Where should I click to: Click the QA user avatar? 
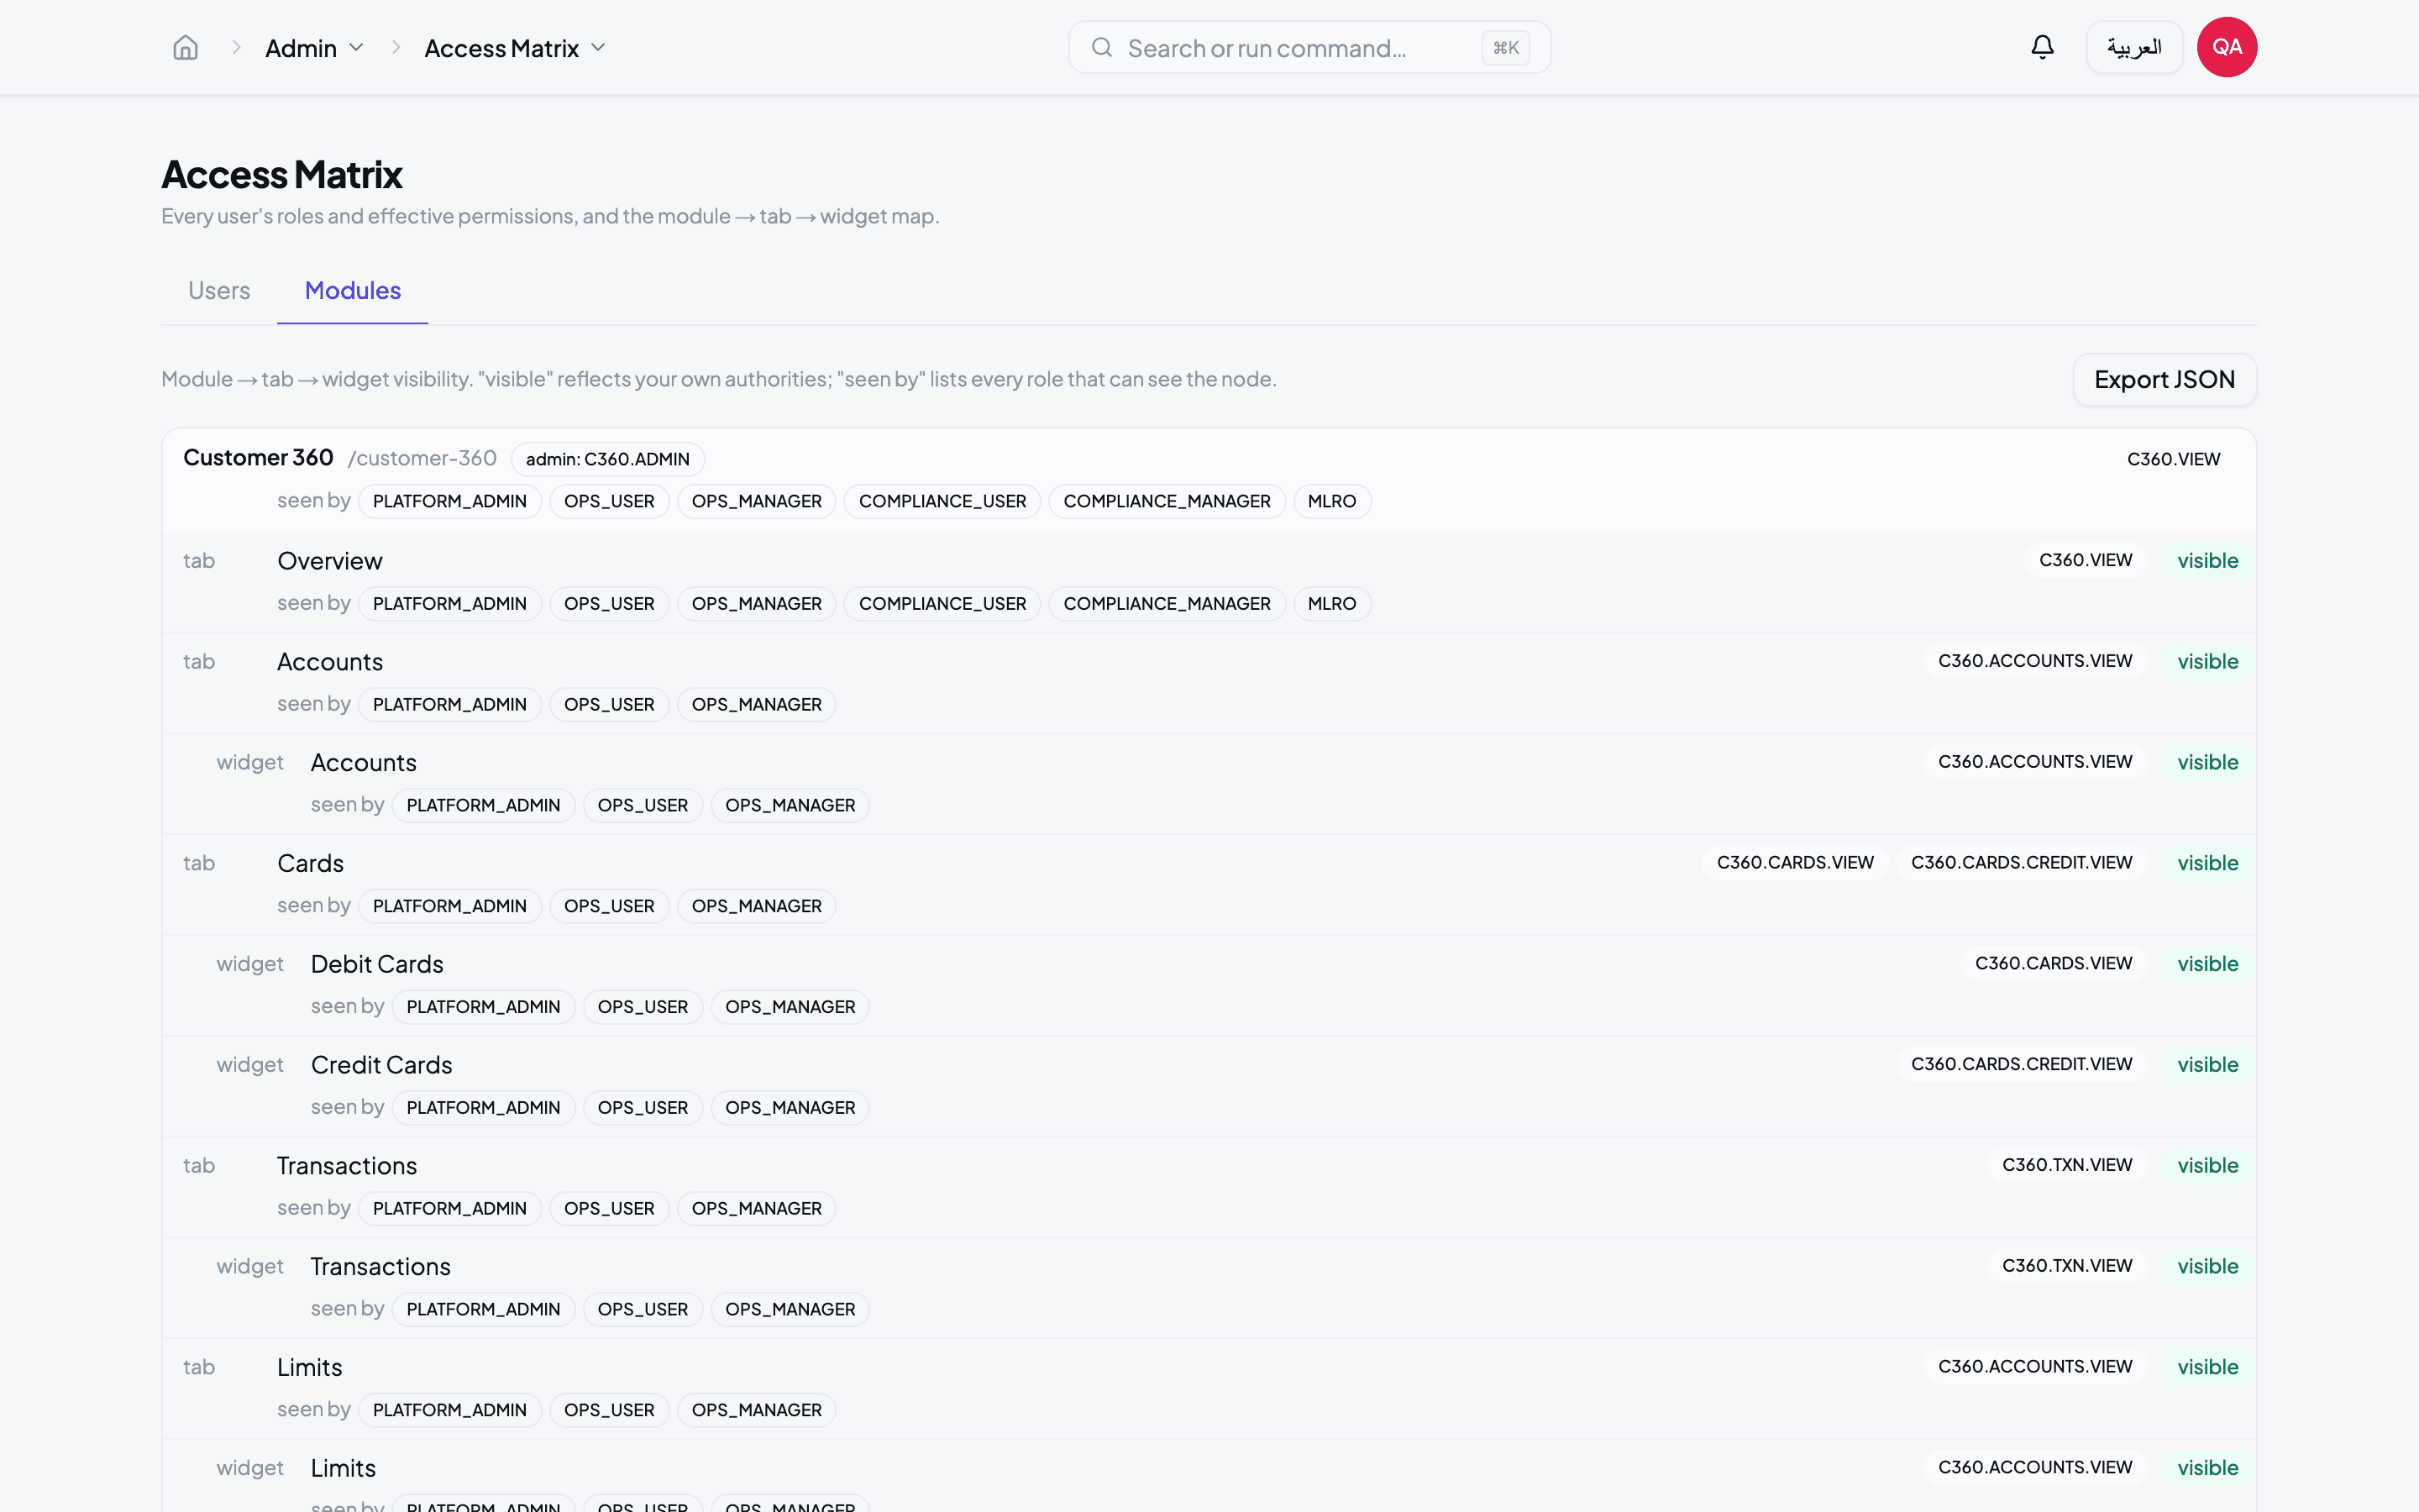2227,47
